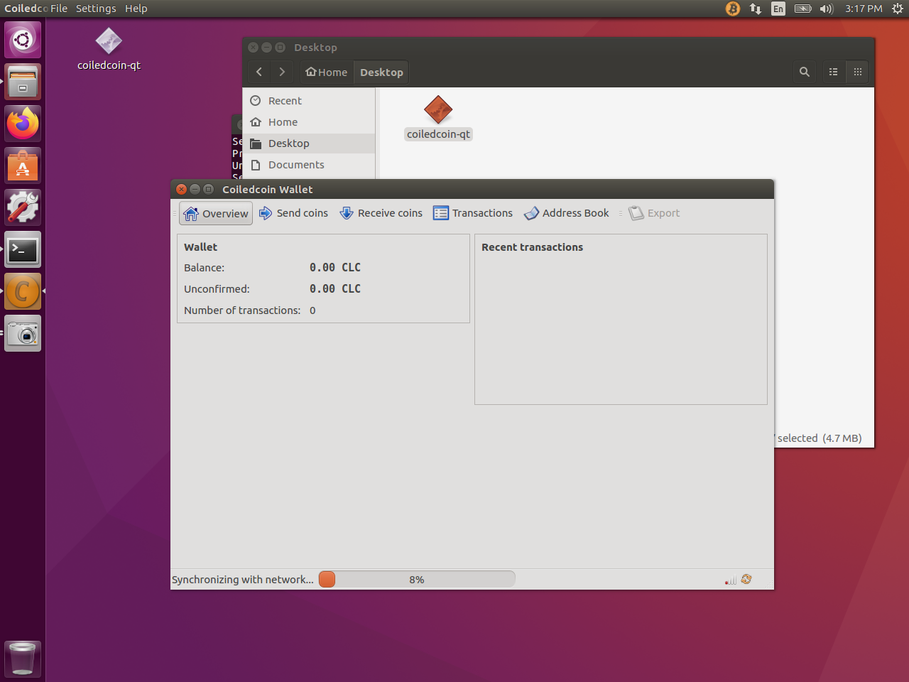Click the 3:17 PM clock
The width and height of the screenshot is (909, 682).
(x=864, y=9)
